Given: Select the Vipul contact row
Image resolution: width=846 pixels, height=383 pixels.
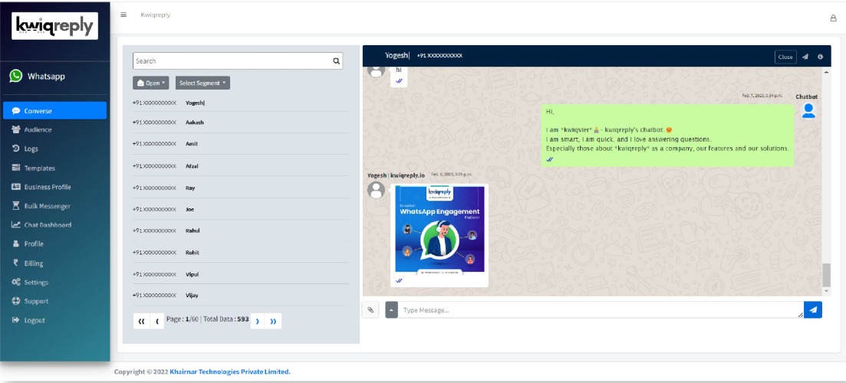Looking at the screenshot, I should pos(241,273).
